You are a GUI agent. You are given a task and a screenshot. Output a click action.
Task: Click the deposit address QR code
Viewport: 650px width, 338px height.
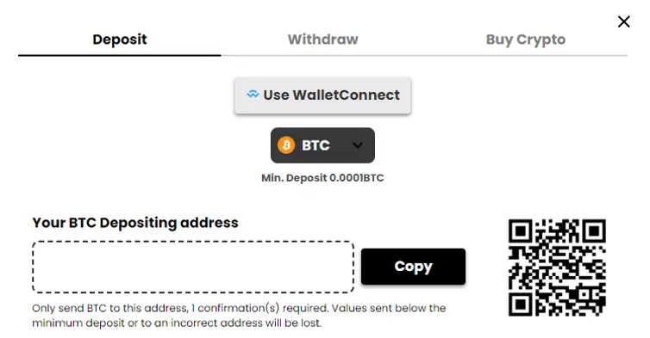tap(557, 267)
